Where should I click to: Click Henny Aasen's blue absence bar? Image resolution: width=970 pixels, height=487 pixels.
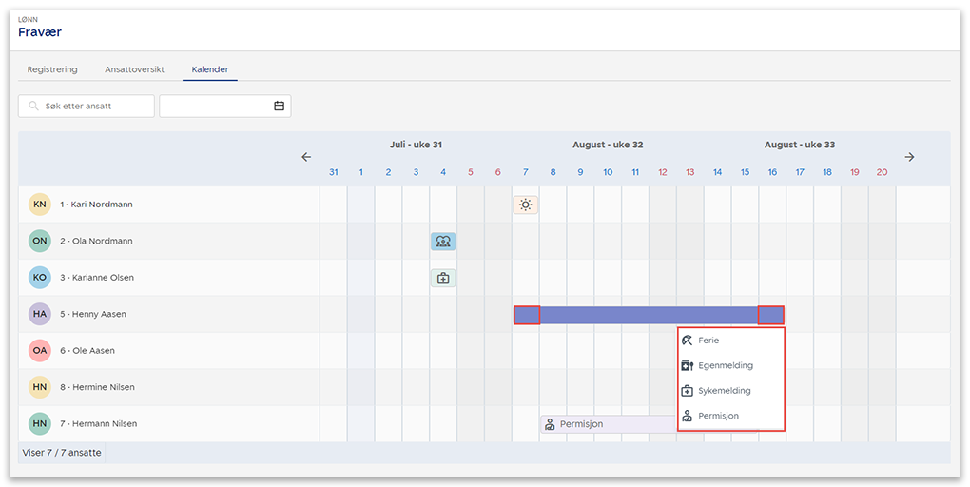coord(649,315)
